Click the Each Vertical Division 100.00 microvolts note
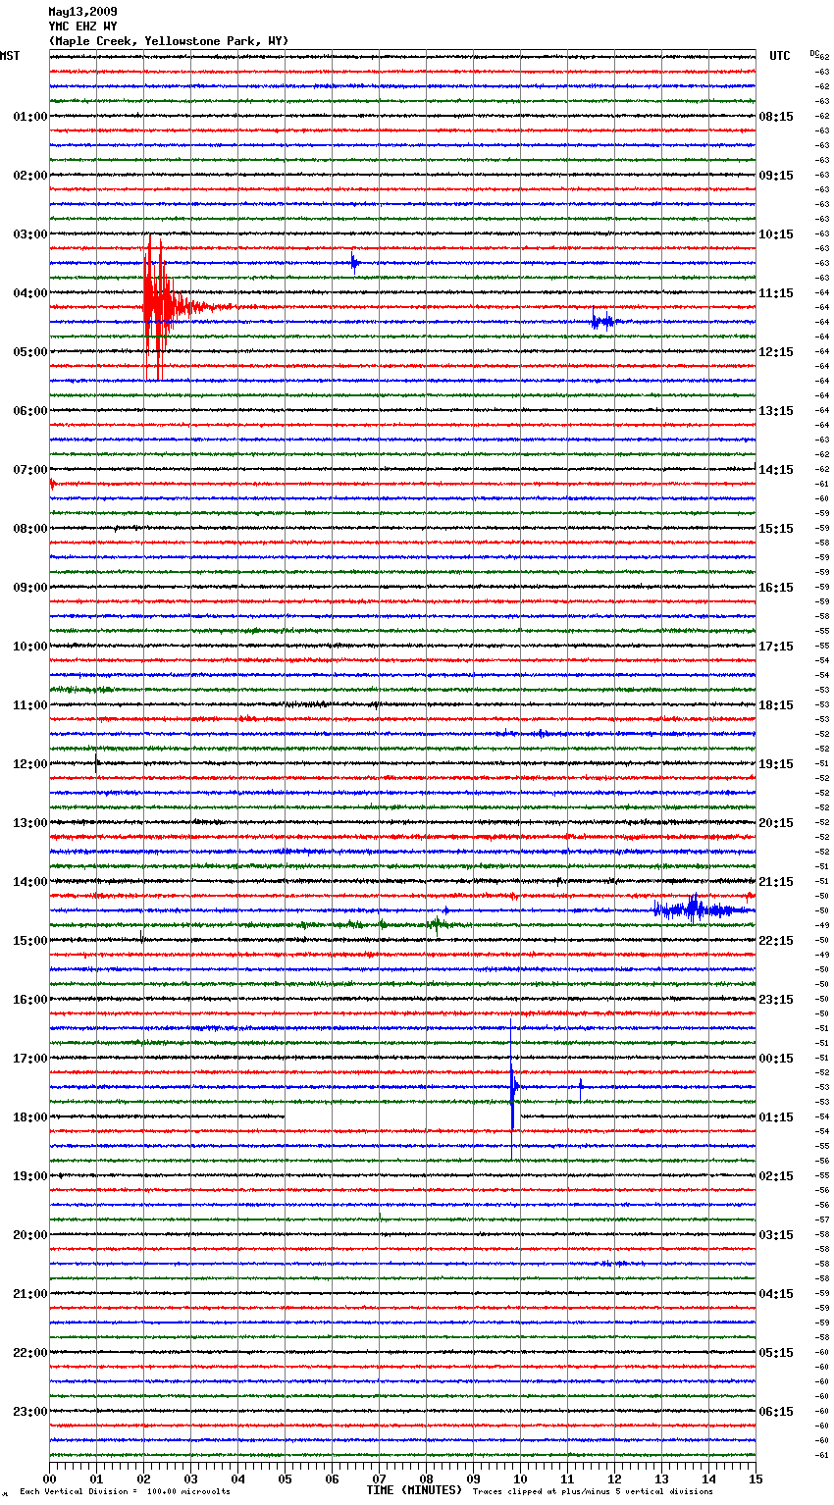The width and height of the screenshot is (834, 1505). click(125, 1492)
